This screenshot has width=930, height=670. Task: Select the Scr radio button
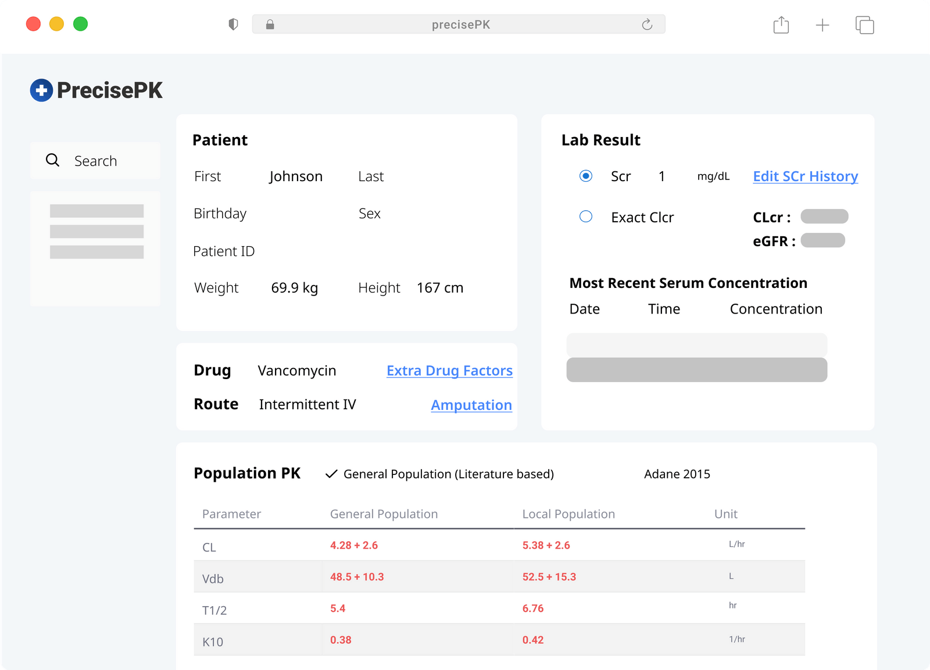point(586,176)
